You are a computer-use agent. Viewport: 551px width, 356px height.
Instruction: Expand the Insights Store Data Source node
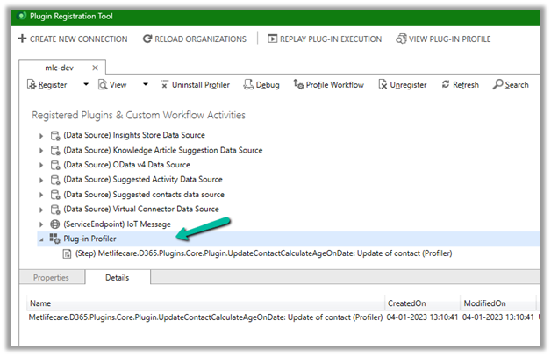[40, 135]
